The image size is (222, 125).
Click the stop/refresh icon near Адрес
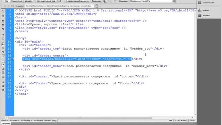[x=12, y=6]
